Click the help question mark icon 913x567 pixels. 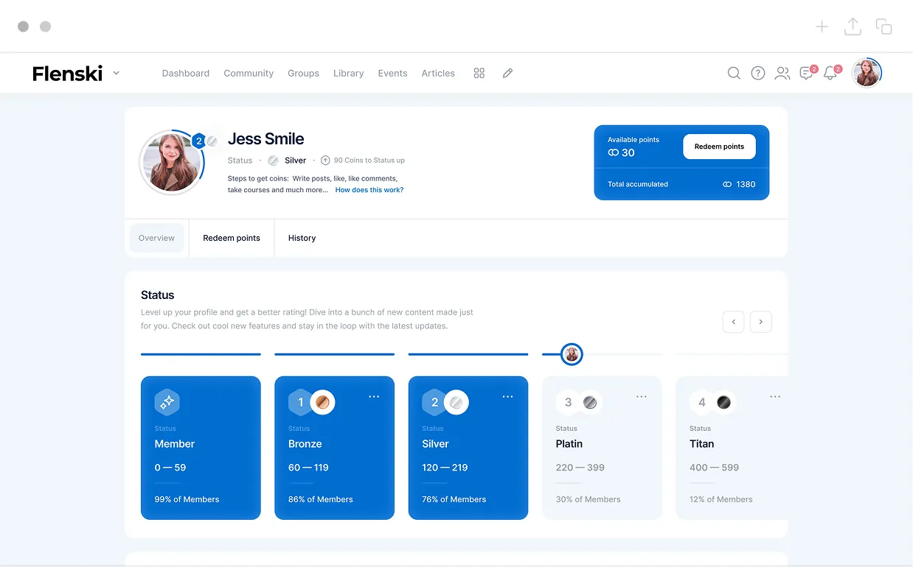[x=757, y=73]
